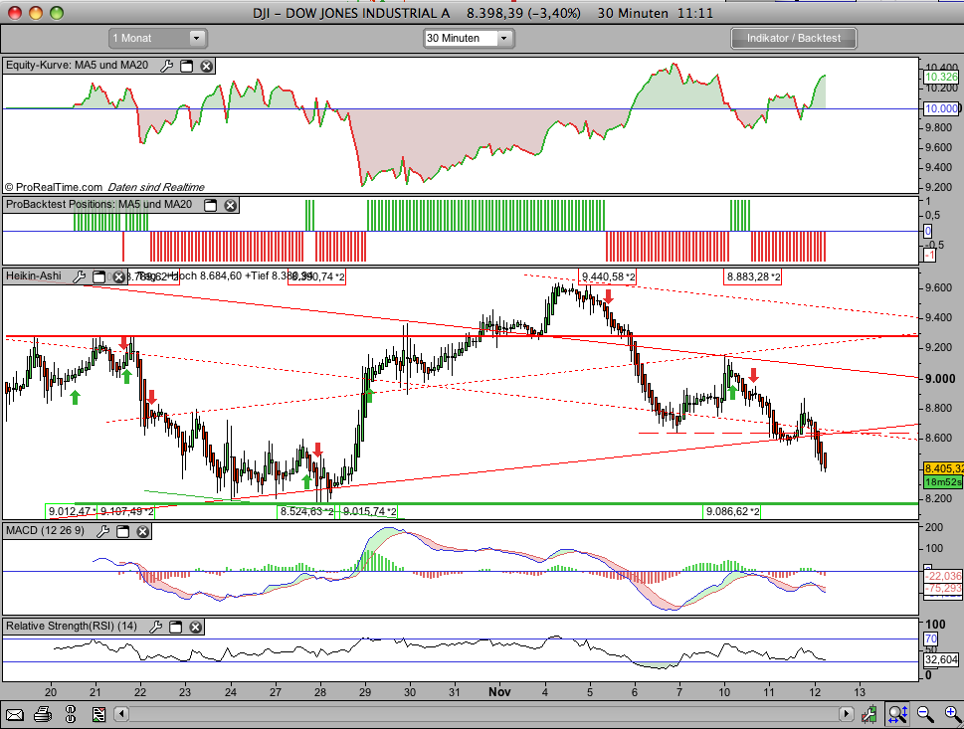Click the macOS yellow minimize button
Screen dimensions: 964x729
36,13
